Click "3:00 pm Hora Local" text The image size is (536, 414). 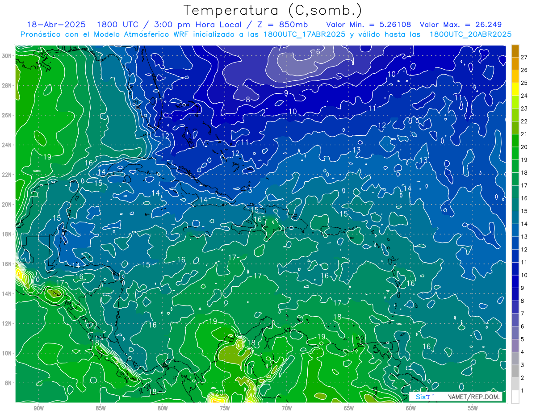tap(197, 25)
